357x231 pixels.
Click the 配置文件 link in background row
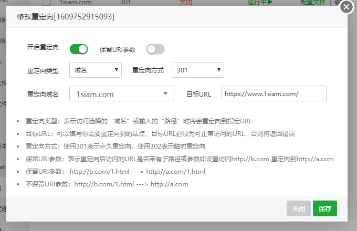(x=313, y=3)
